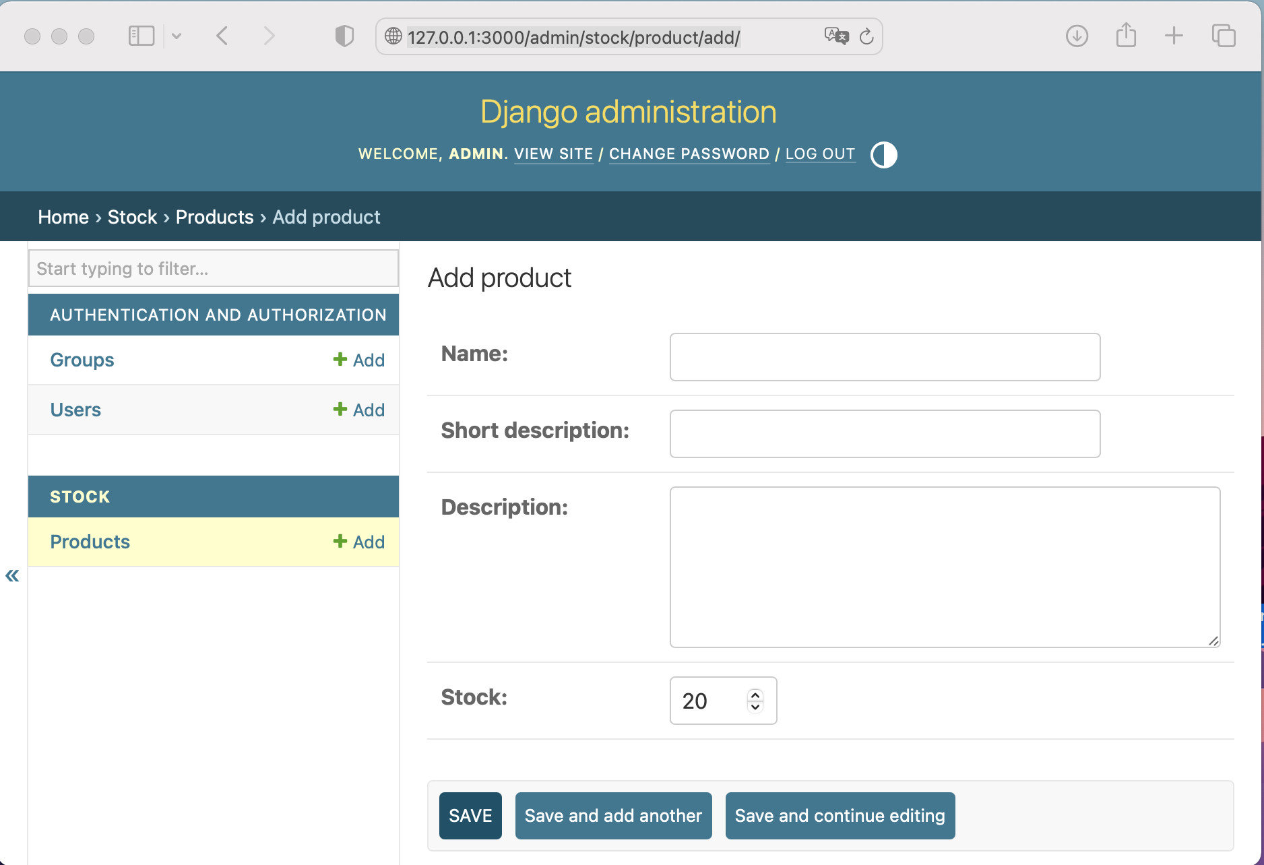The height and width of the screenshot is (865, 1264).
Task: Focus the Short description input field
Action: coord(885,434)
